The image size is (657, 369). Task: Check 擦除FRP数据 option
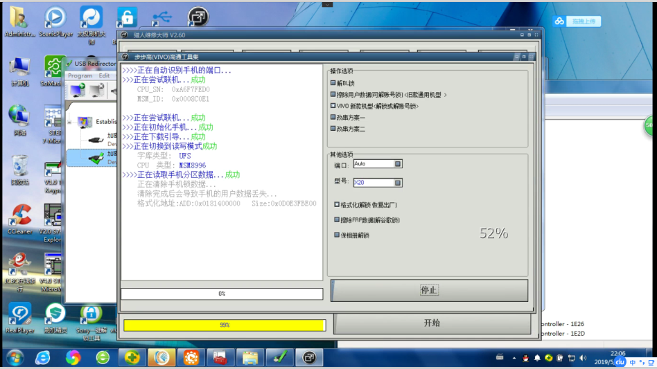coord(337,219)
